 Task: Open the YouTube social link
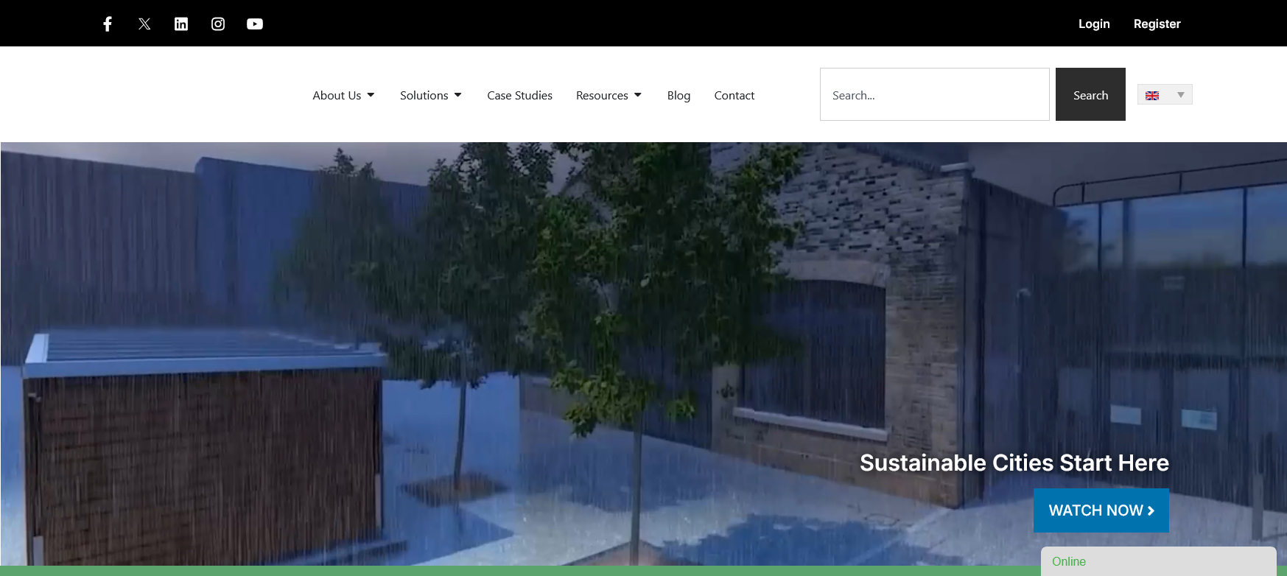click(255, 24)
